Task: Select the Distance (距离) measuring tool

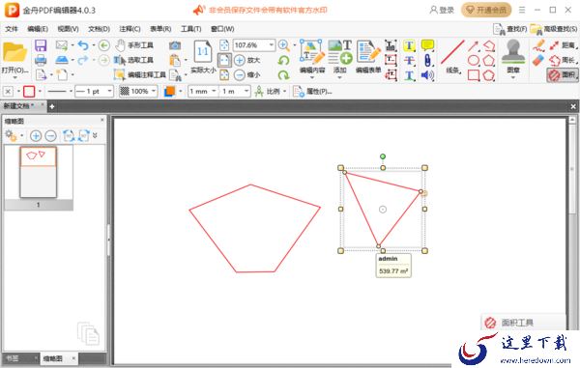Action: tap(563, 45)
